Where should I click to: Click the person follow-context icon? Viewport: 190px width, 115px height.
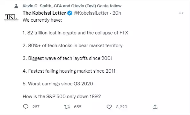click(x=16, y=6)
